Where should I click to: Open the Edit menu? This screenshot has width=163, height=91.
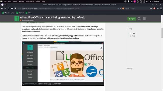(10, 2)
